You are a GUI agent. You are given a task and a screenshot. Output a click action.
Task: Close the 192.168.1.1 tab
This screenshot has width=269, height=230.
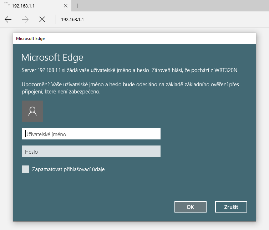[66, 6]
